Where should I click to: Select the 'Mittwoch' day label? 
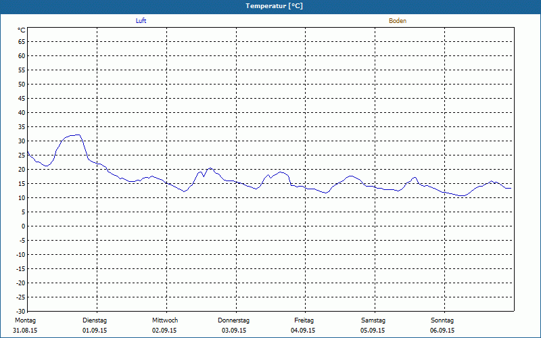coord(165,320)
